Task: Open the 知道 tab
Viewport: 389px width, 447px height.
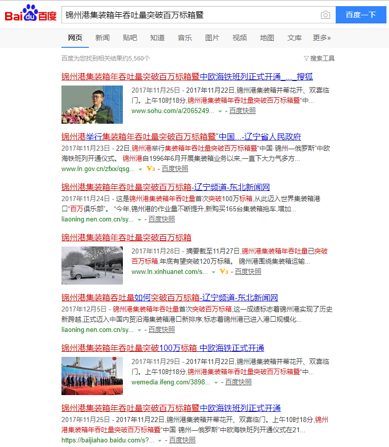Action: (x=157, y=38)
